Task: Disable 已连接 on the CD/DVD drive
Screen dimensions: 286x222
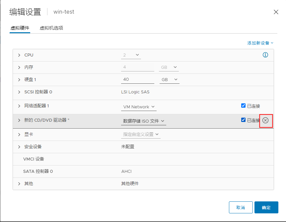Action: [x=243, y=120]
